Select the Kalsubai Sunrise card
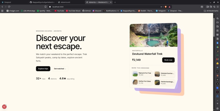 (x=164, y=74)
